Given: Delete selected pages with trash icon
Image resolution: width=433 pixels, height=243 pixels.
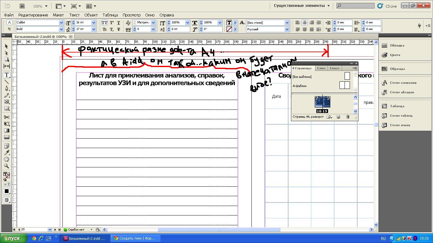Looking at the screenshot, I should coord(348,117).
